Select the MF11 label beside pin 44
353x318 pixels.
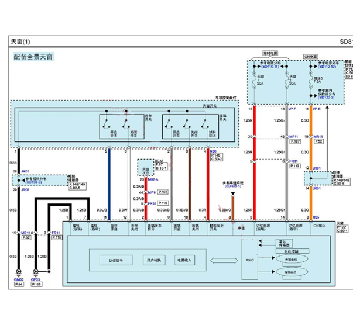[x=152, y=192]
